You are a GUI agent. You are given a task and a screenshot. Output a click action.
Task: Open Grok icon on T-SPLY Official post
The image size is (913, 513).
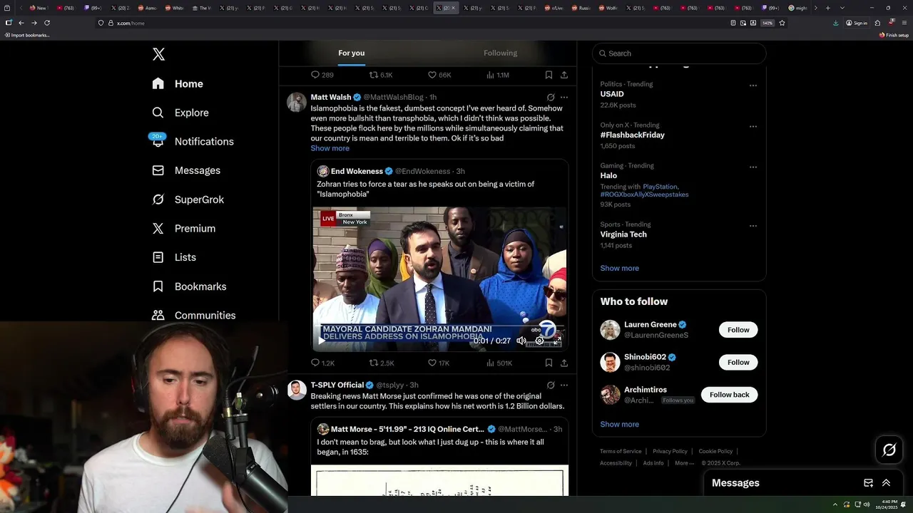(551, 385)
